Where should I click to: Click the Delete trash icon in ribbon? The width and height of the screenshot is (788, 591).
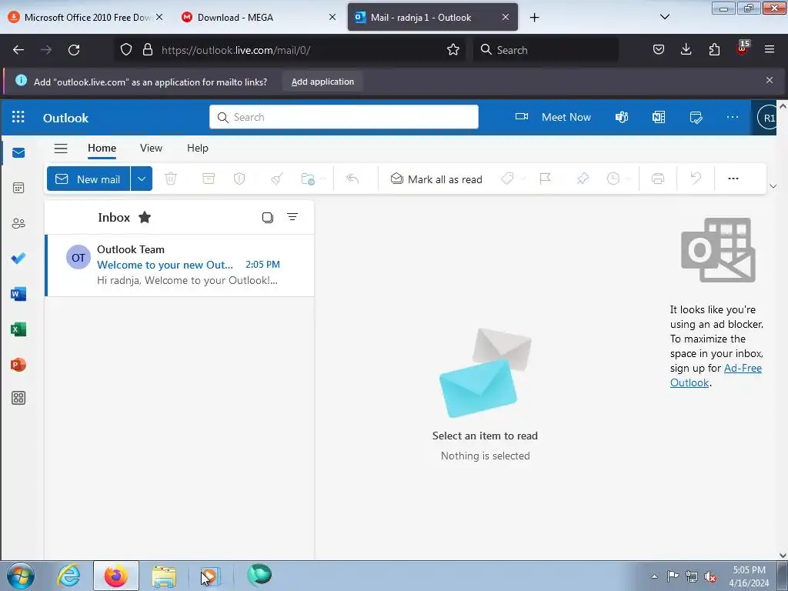point(171,179)
